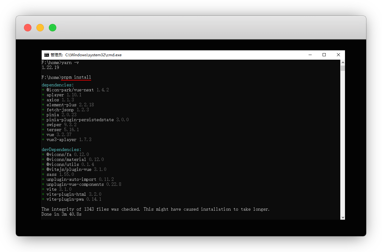Grab the console scrollbar thumb
The width and height of the screenshot is (382, 252).
tap(342, 68)
